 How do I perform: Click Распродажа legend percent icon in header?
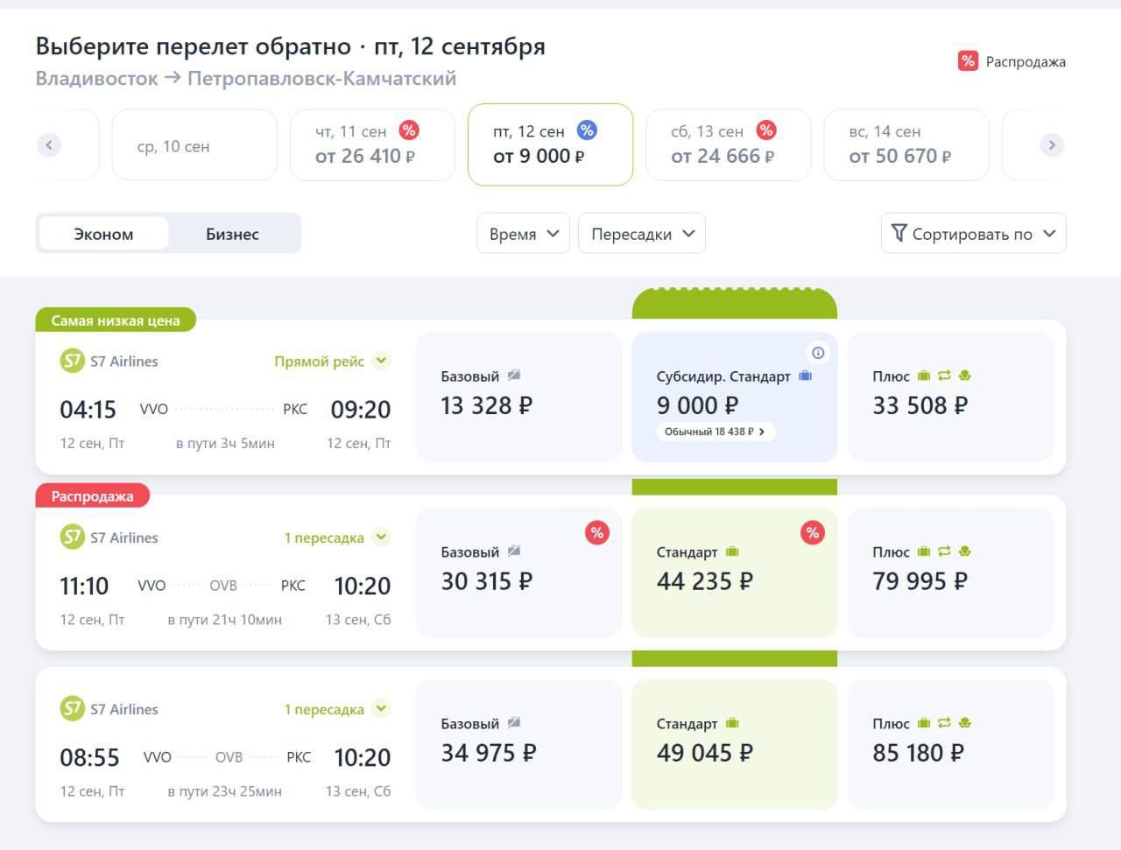tap(968, 60)
